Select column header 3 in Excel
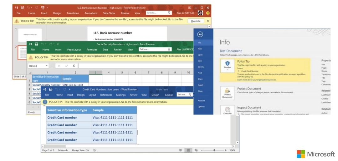 coord(95,73)
